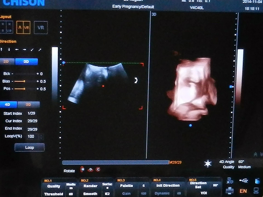The width and height of the screenshot is (263, 197).
Task: Click the printer icon
Action: (230, 190)
